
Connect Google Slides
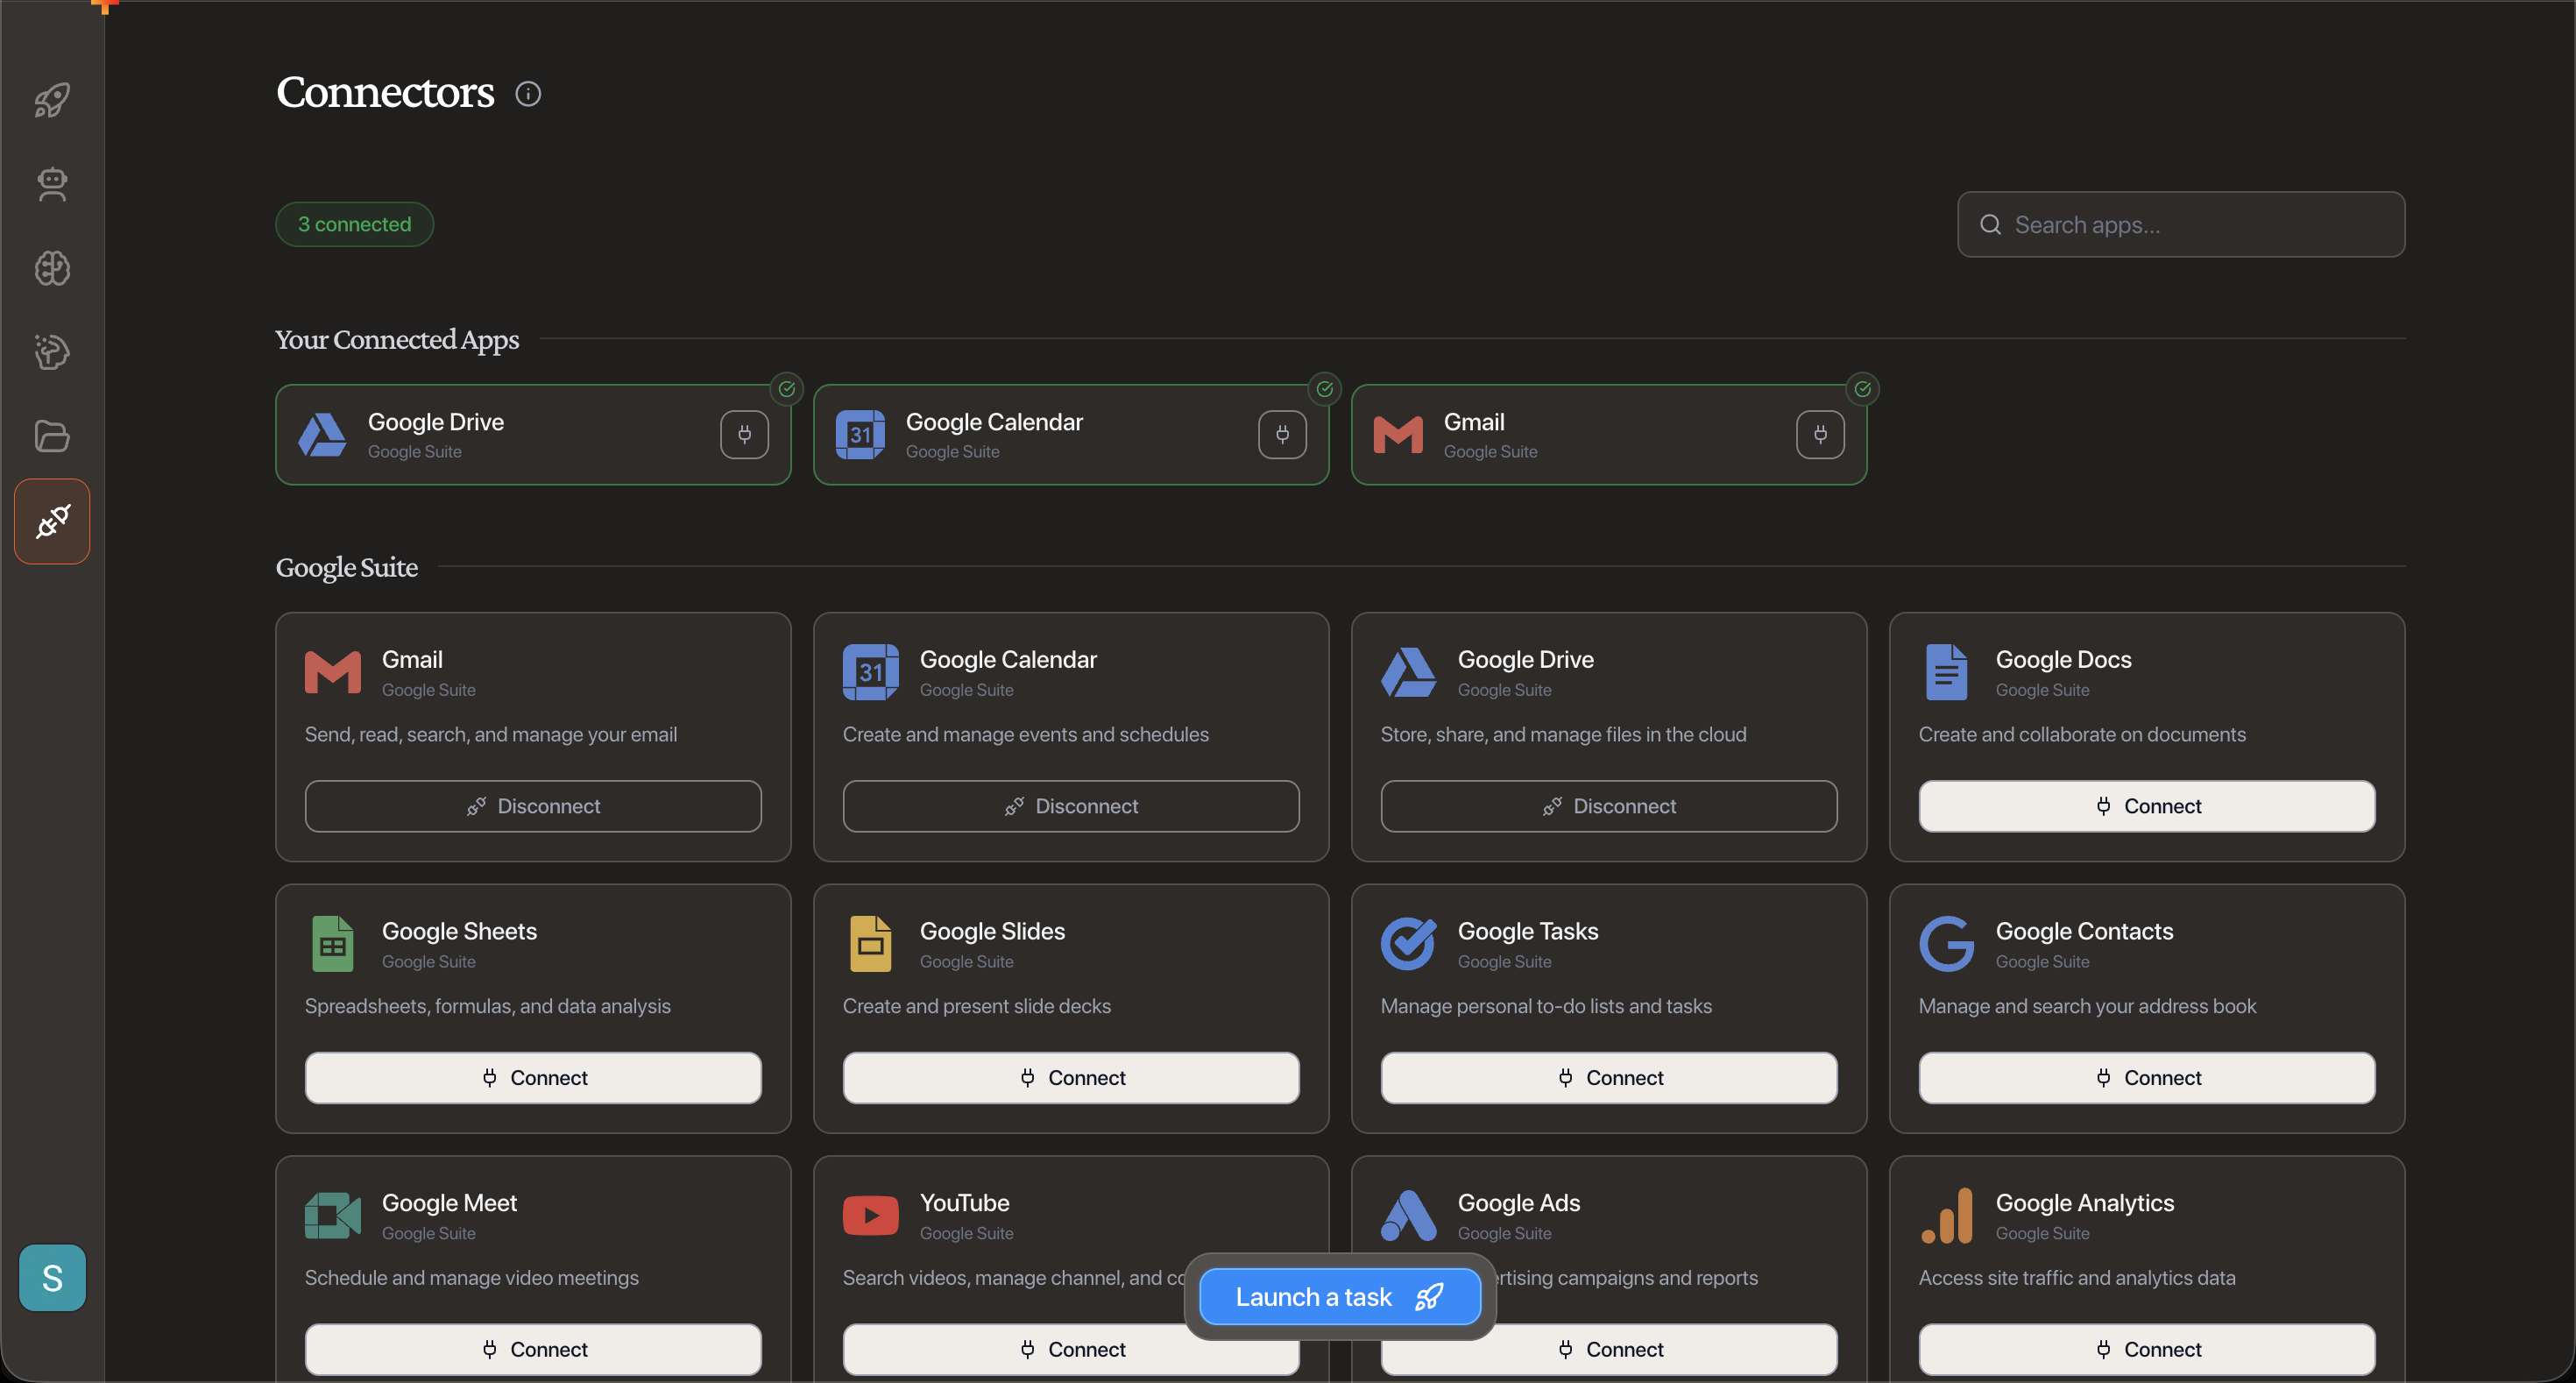[x=1071, y=1078]
